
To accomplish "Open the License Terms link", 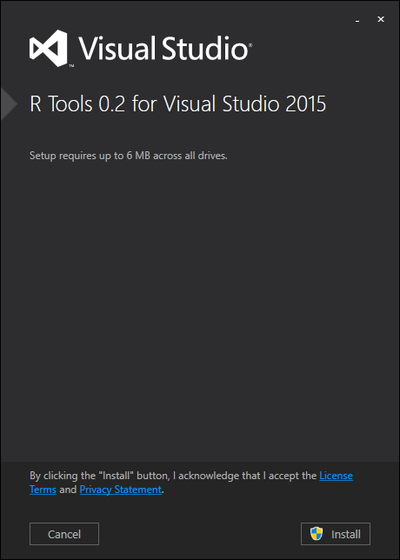I will click(x=336, y=476).
